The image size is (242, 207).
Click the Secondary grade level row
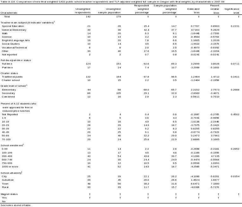click(8, 93)
